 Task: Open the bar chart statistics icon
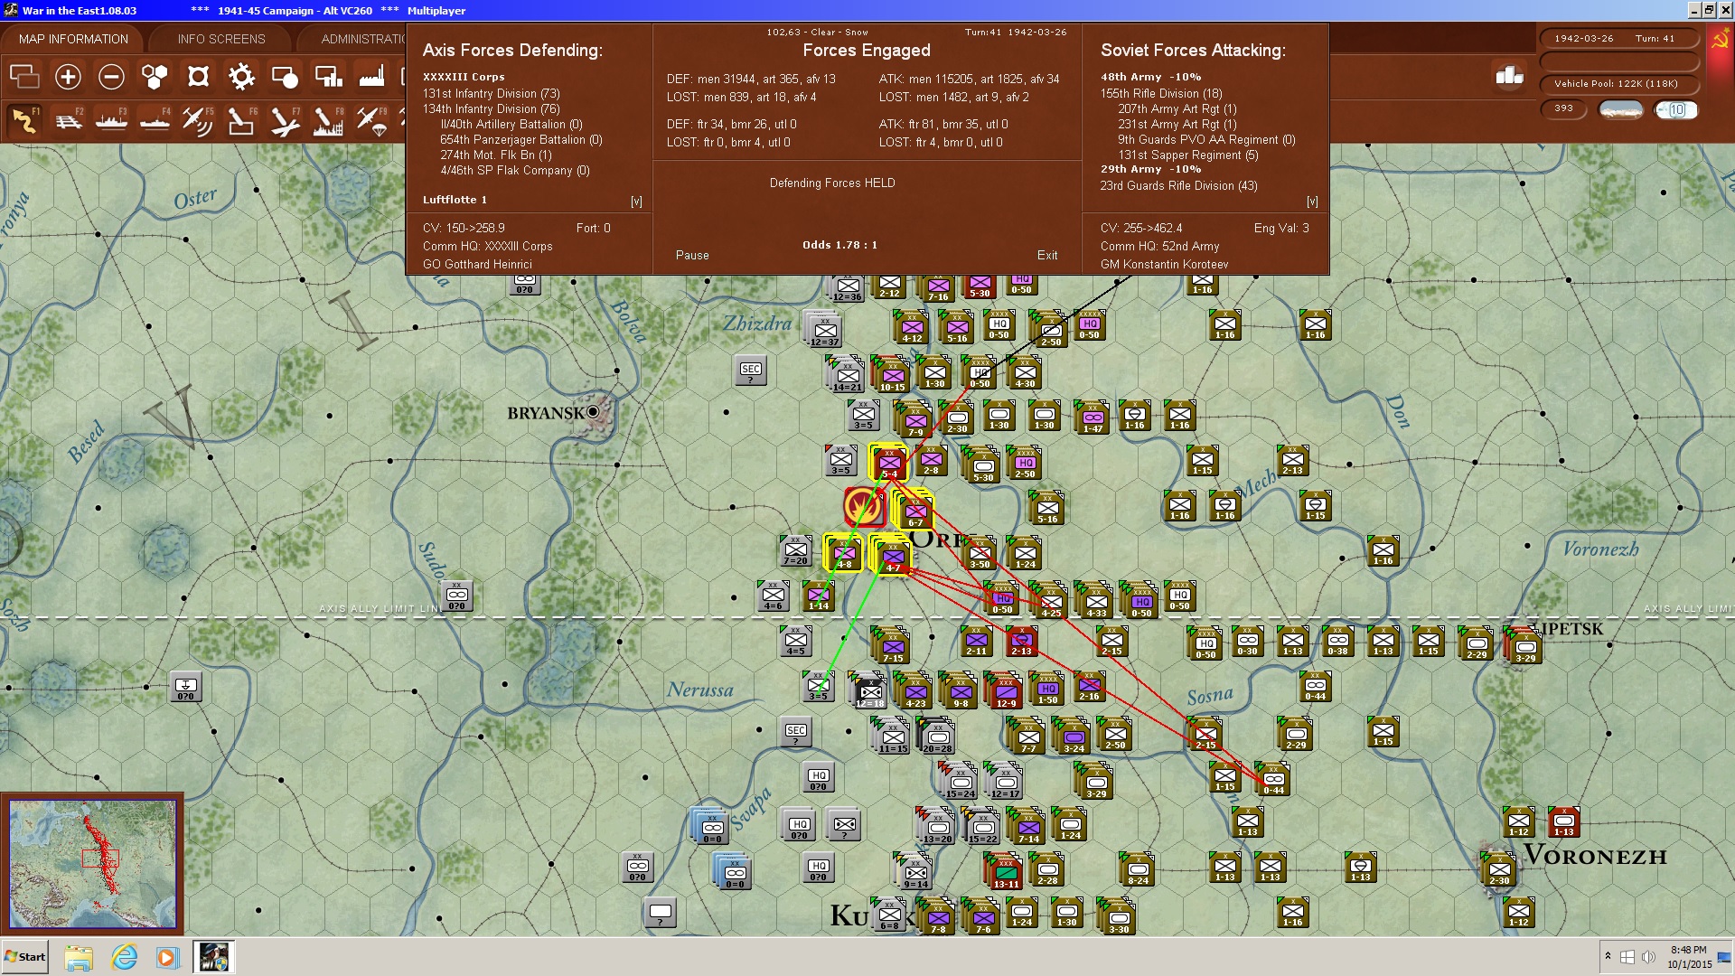[x=1509, y=76]
